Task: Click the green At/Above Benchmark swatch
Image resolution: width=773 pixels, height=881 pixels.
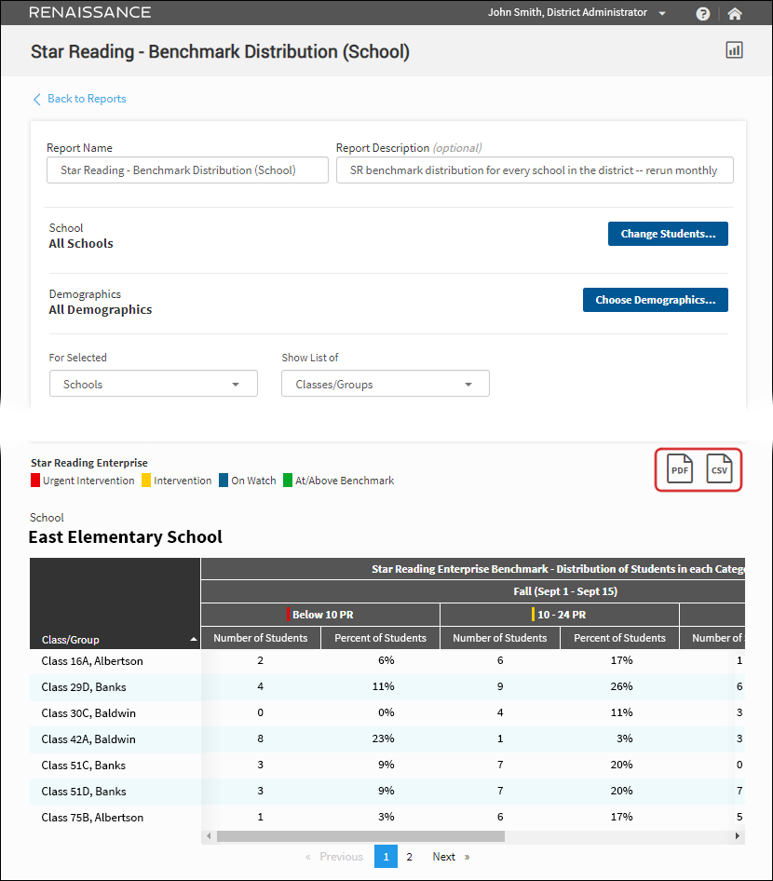Action: (x=288, y=481)
